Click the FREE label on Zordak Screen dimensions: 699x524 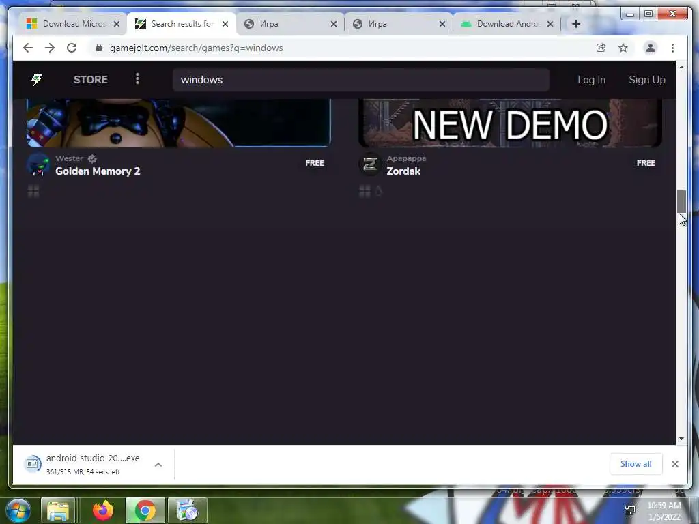[646, 163]
